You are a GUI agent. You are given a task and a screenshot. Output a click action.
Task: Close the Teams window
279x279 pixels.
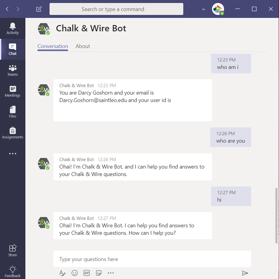pyautogui.click(x=271, y=9)
